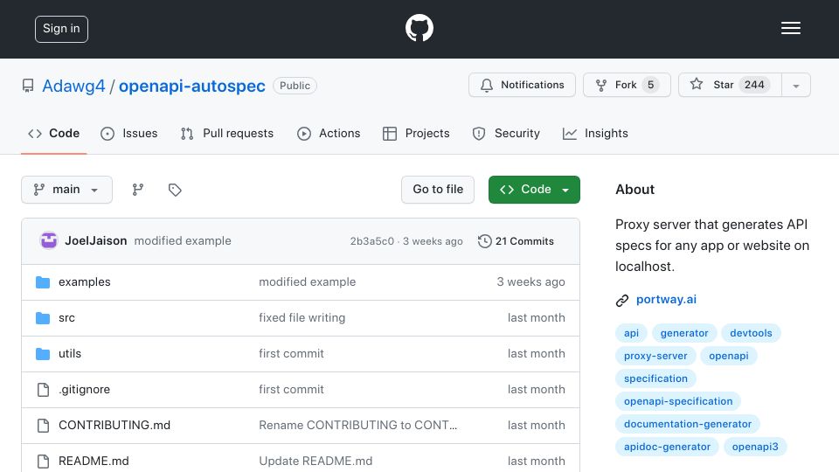The height and width of the screenshot is (472, 839).
Task: Click the GitHub logo in the header
Action: [x=419, y=28]
